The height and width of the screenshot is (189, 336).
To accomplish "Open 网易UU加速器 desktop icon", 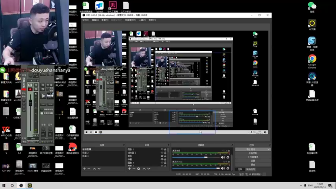I will 312,79.
